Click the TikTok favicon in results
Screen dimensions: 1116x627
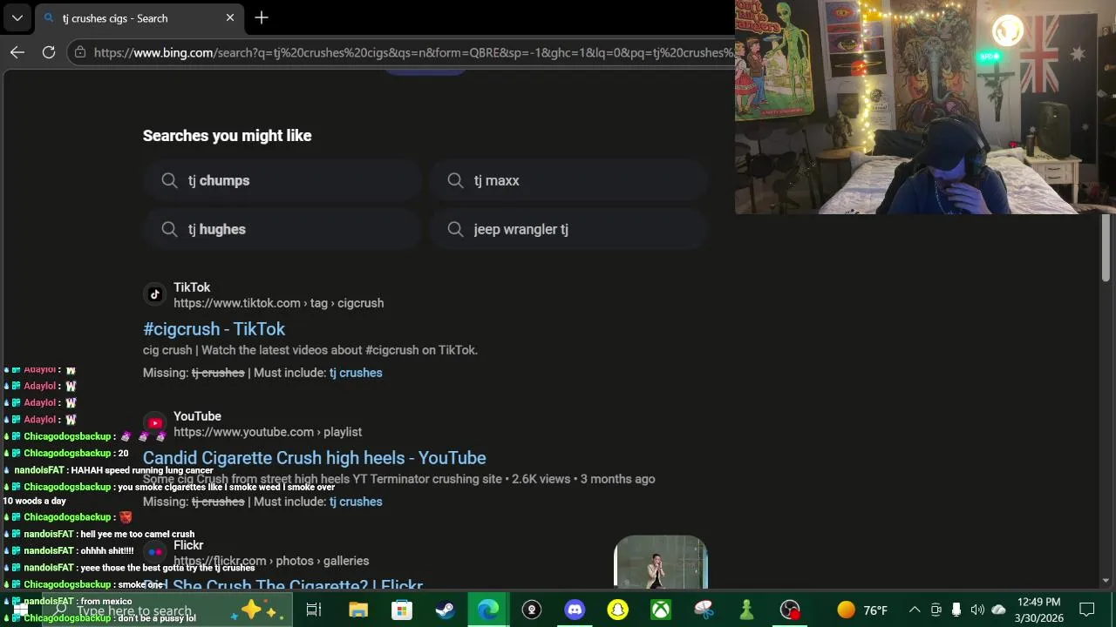click(154, 294)
